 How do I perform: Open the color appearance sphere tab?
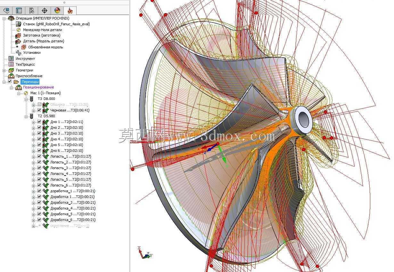point(57,11)
